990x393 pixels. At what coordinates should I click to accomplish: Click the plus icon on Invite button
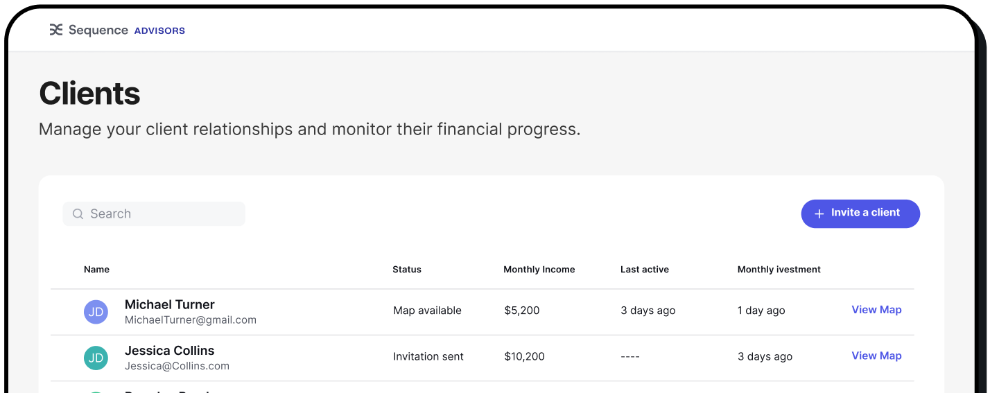(819, 213)
